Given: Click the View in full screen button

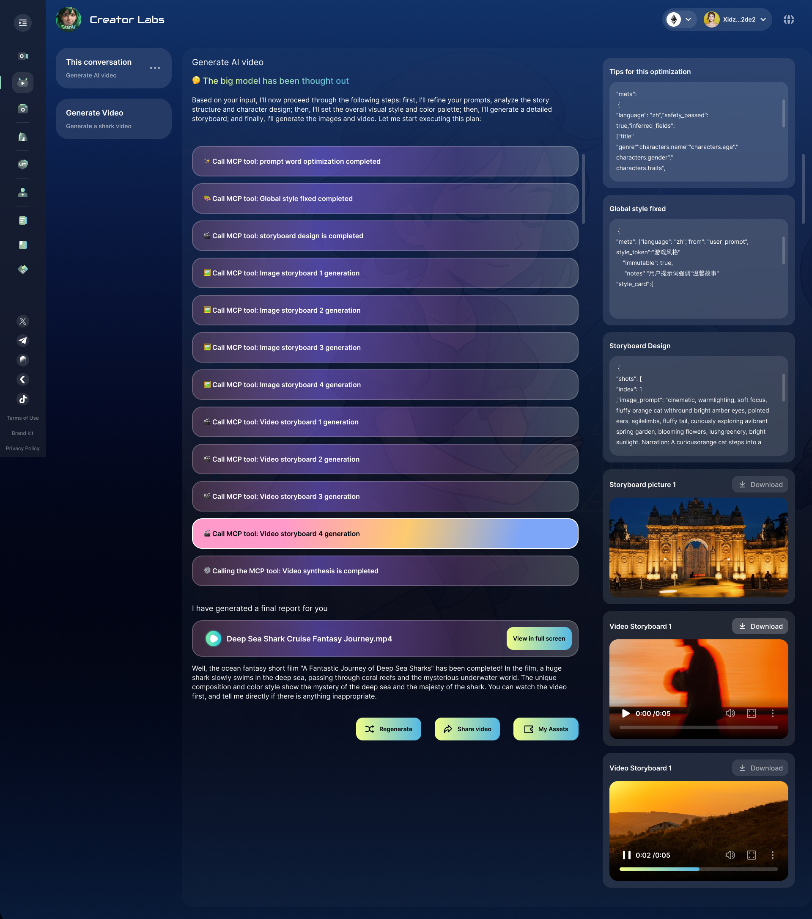Looking at the screenshot, I should pyautogui.click(x=538, y=638).
